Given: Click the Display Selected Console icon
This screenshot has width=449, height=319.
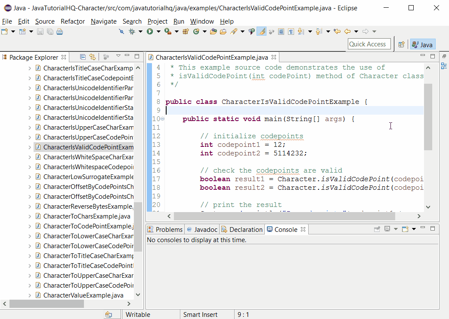Looking at the screenshot, I should click(387, 229).
